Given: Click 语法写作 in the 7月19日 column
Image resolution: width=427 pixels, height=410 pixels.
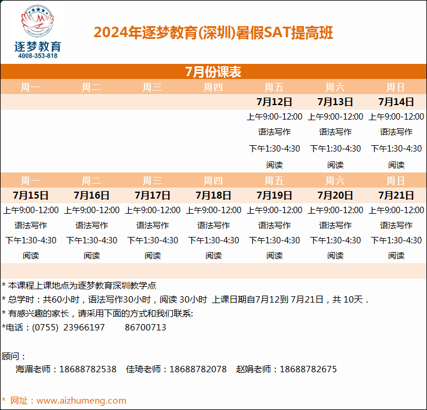Looking at the screenshot, I should [x=274, y=225].
